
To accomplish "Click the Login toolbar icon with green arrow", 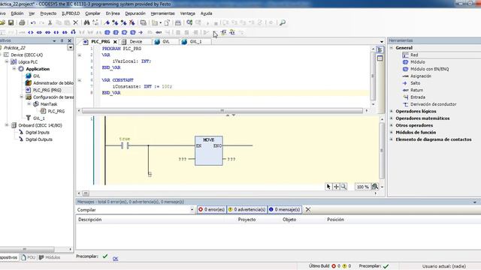I will 189,22.
